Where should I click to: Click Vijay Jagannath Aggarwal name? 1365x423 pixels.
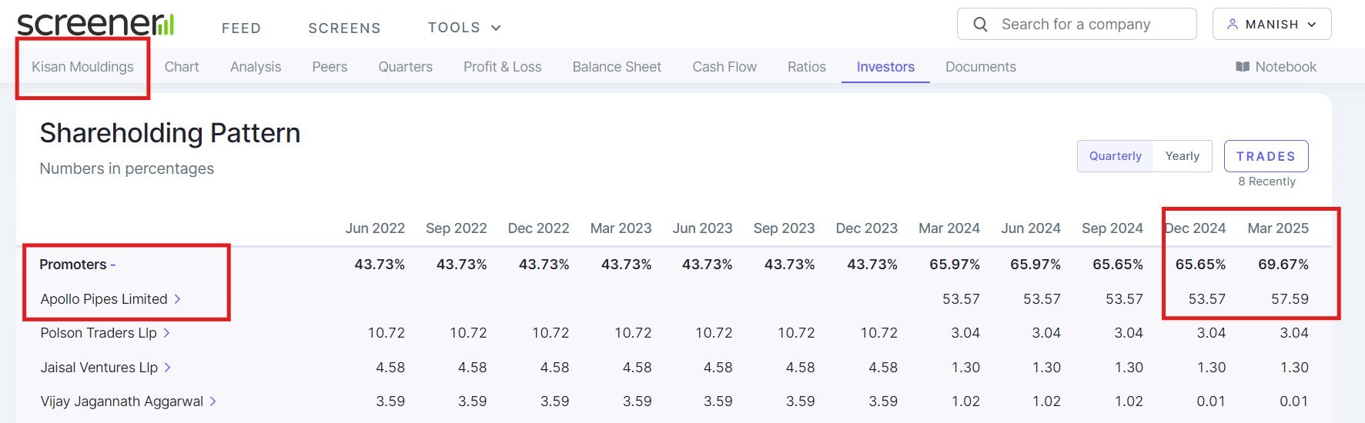[x=122, y=401]
